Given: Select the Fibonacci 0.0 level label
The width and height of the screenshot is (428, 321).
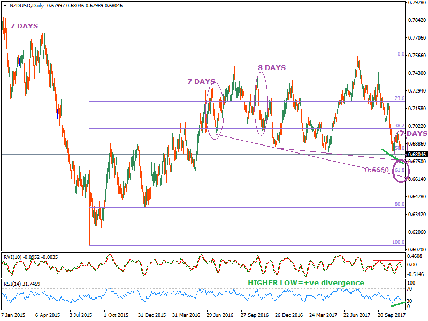Looking at the screenshot, I should pos(401,54).
